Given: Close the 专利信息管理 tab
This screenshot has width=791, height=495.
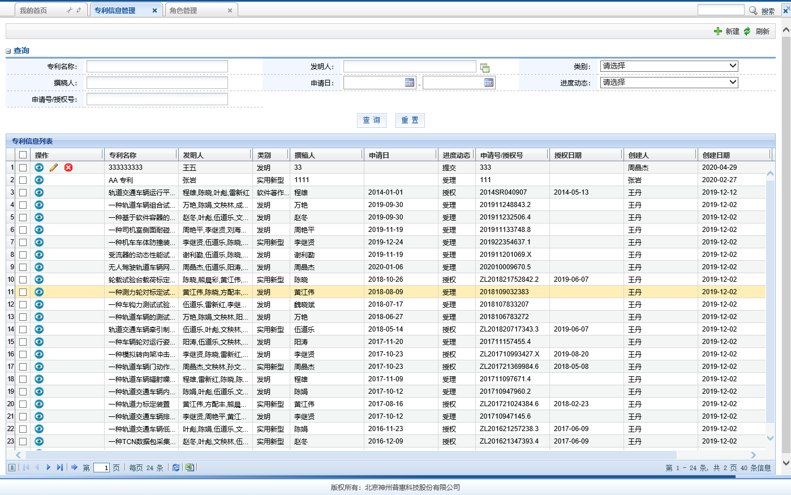Looking at the screenshot, I should click(154, 11).
